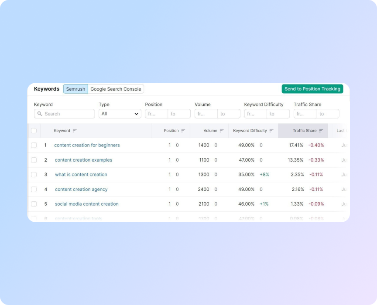377x305 pixels.
Task: Select all keywords with the header checkbox
Action: (34, 131)
